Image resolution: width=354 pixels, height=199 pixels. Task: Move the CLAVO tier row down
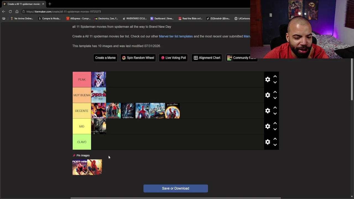click(275, 145)
